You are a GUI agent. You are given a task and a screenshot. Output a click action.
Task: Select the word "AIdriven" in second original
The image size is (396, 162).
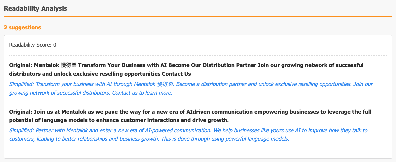click(x=197, y=112)
